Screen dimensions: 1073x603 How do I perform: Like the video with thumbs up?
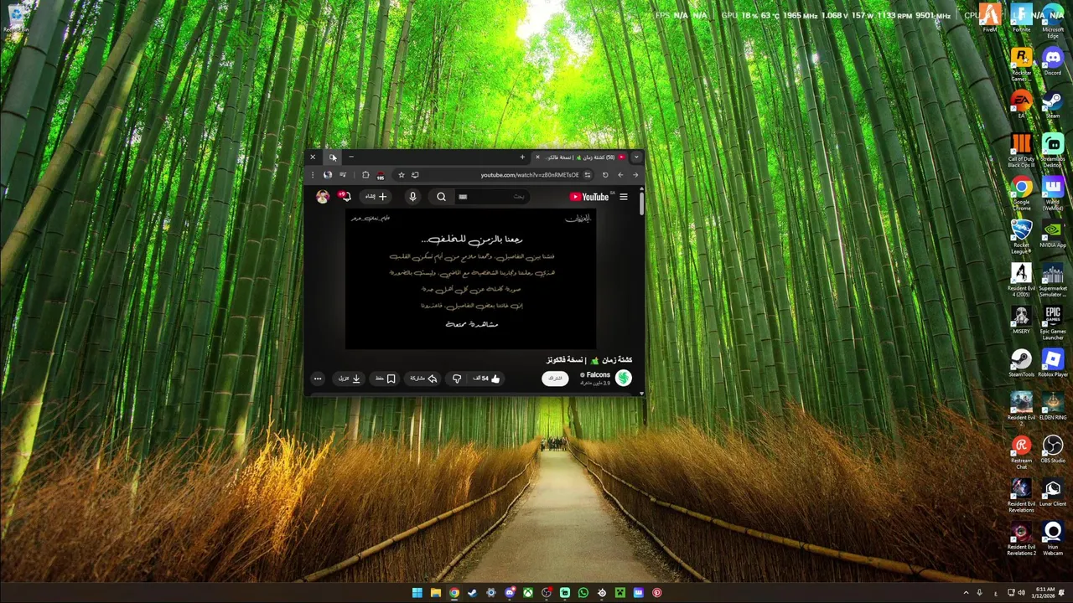pyautogui.click(x=490, y=379)
